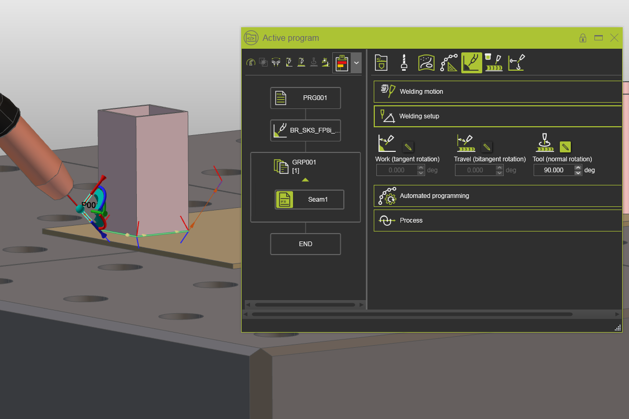Open the dropdown beside the clipboard icon

tap(355, 62)
